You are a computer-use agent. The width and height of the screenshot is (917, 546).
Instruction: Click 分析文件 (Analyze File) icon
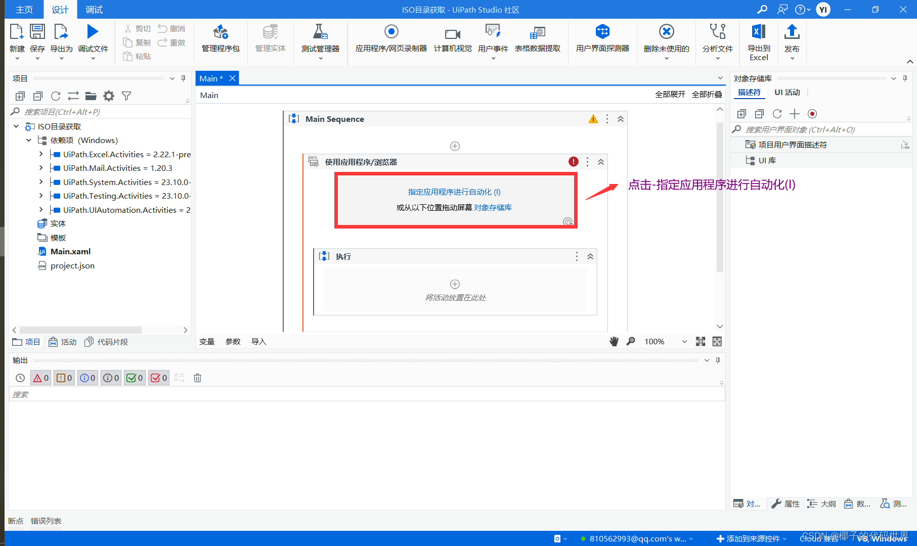(x=717, y=32)
